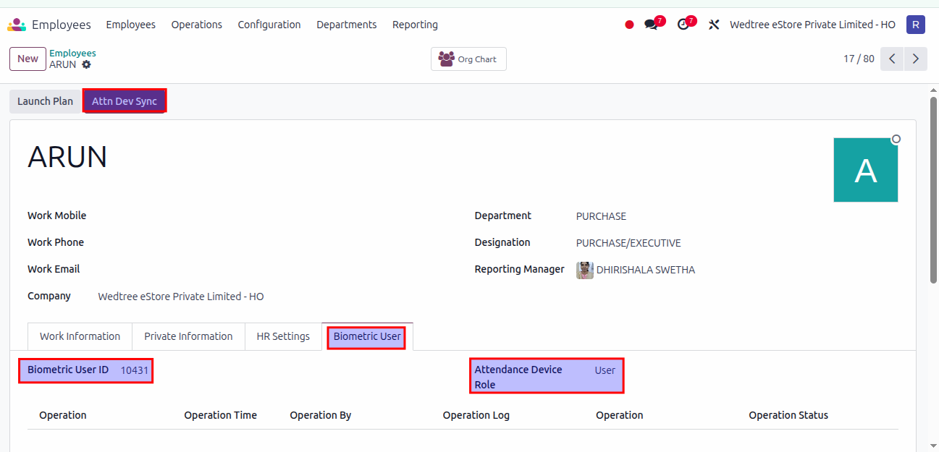Open the chat messages icon
Viewport: 939px width, 452px height.
pyautogui.click(x=652, y=25)
